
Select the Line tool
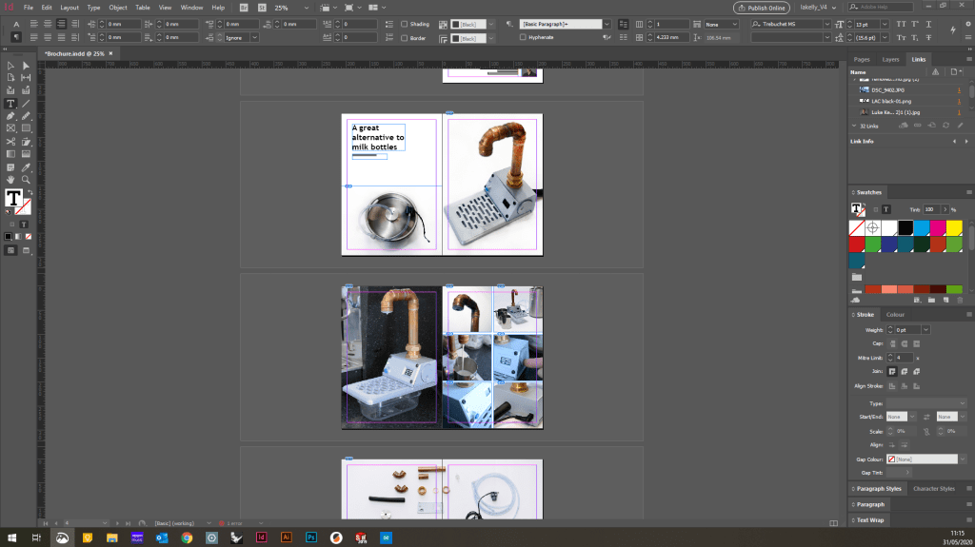coord(26,103)
